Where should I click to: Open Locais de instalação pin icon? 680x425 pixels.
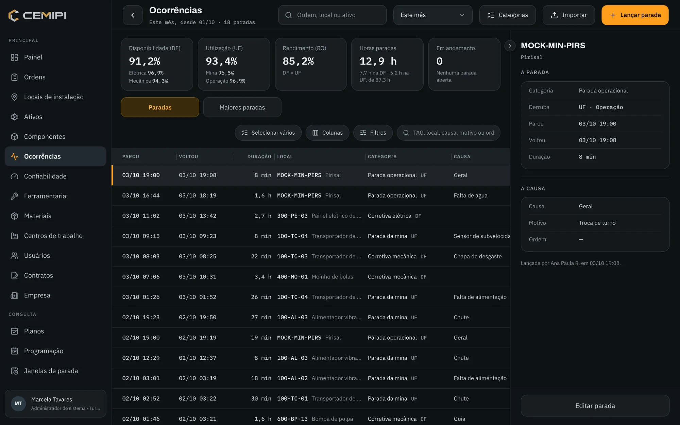click(x=14, y=97)
